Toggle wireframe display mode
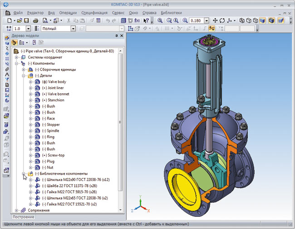The width and height of the screenshot is (295, 229). (242, 21)
